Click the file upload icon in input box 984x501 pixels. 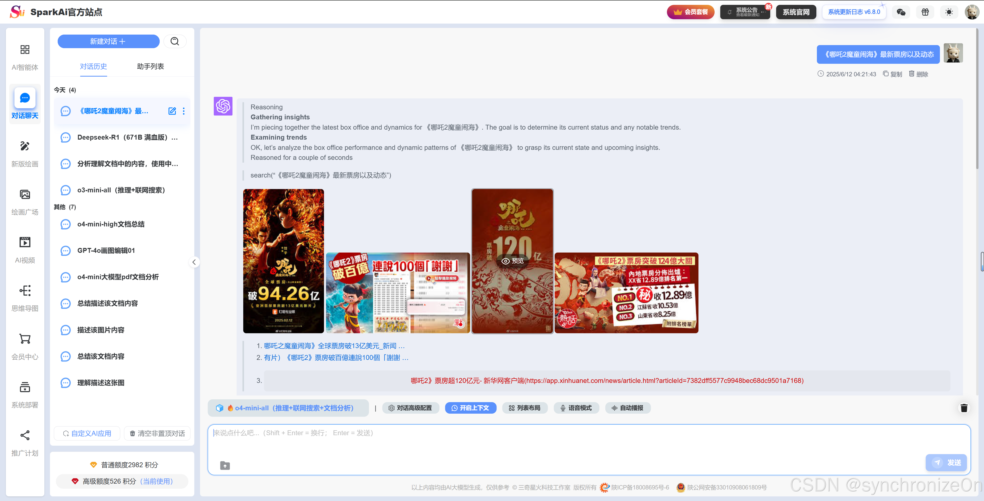point(225,465)
